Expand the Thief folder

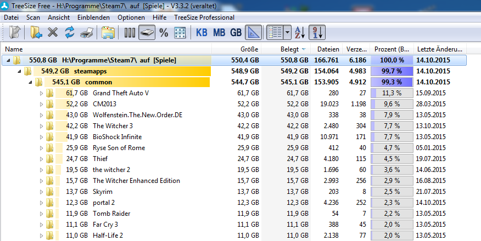(x=41, y=159)
